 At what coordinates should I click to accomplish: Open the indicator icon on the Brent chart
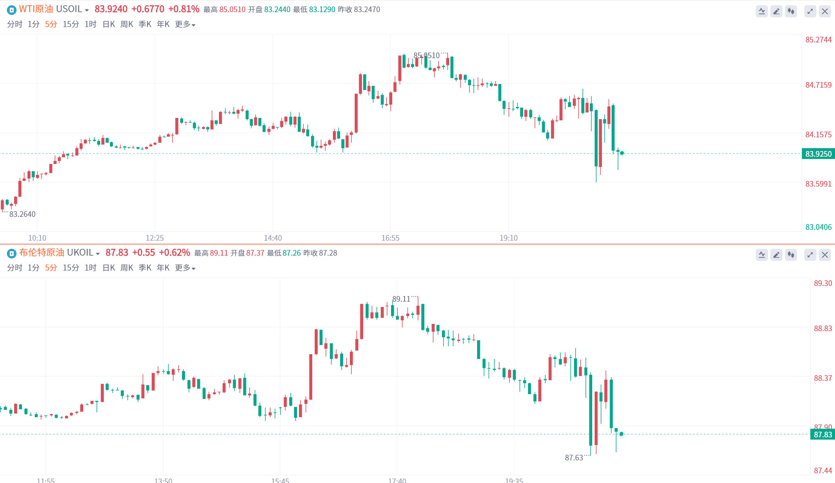(x=761, y=255)
